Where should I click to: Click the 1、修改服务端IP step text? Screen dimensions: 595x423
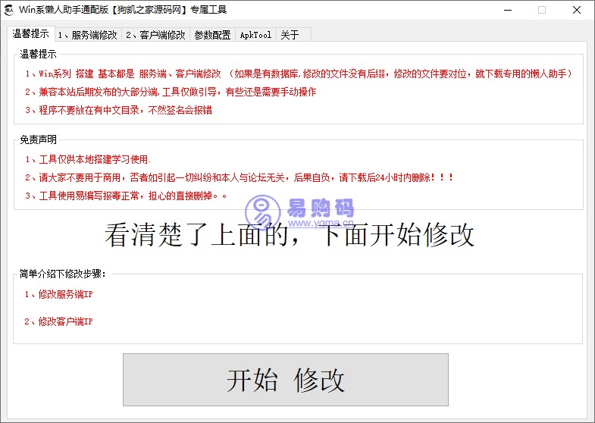(58, 294)
